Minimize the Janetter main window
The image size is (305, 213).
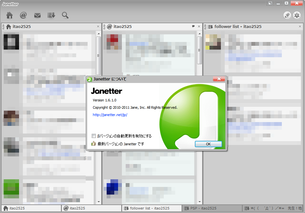point(278,3)
